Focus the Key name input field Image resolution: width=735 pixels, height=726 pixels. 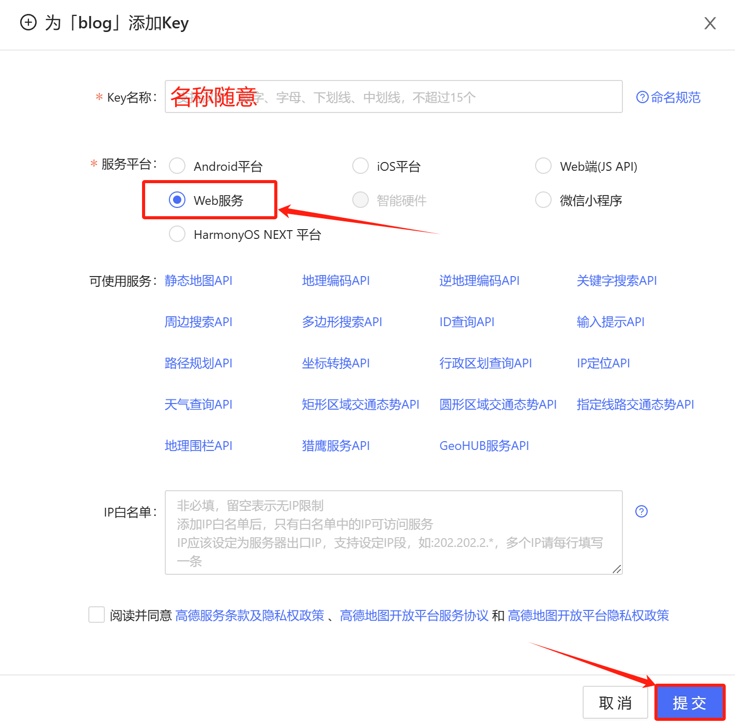click(394, 96)
